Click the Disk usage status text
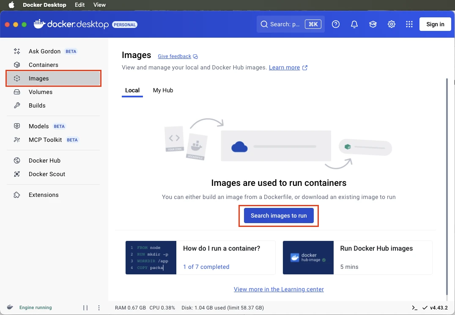The height and width of the screenshot is (315, 455). coord(222,308)
